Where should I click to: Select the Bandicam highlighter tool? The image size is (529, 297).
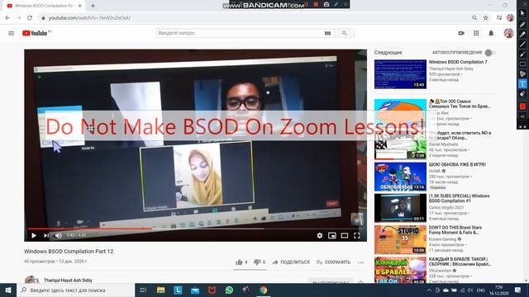[x=522, y=34]
